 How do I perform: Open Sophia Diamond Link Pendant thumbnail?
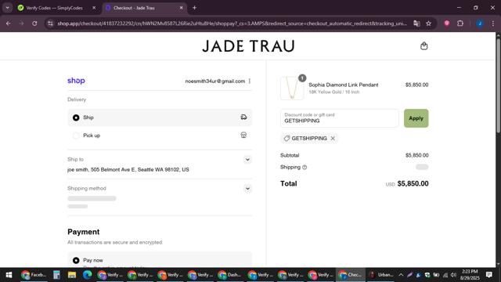292,89
